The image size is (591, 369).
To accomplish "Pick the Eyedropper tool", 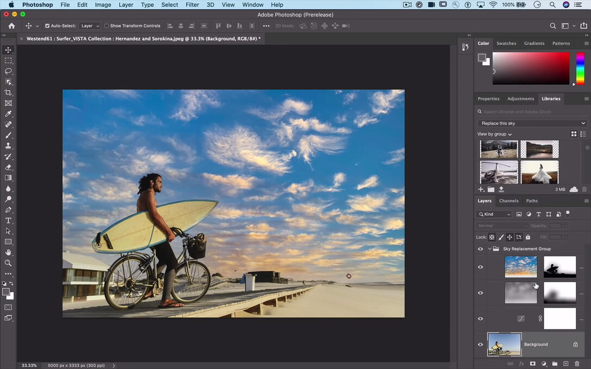I will pyautogui.click(x=8, y=114).
